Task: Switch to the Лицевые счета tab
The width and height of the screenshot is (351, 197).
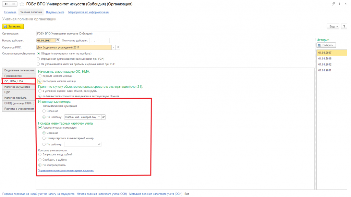Action: click(x=55, y=12)
